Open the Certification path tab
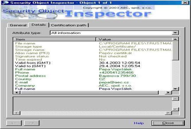The image size is (191, 129). point(69,25)
